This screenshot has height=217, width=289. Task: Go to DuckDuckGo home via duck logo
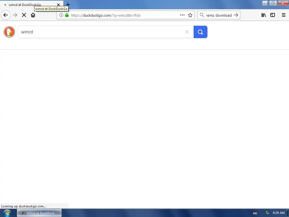9,32
